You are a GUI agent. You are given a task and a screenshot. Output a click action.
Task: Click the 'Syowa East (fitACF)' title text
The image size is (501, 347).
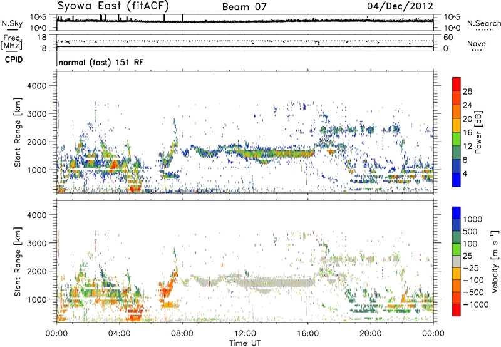click(x=113, y=6)
